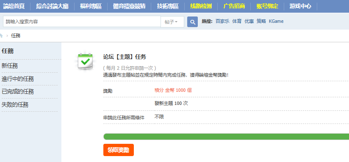Click the reward text 積分 金幣 1000 個
Viewport: 349px width, 162px height.
point(173,90)
